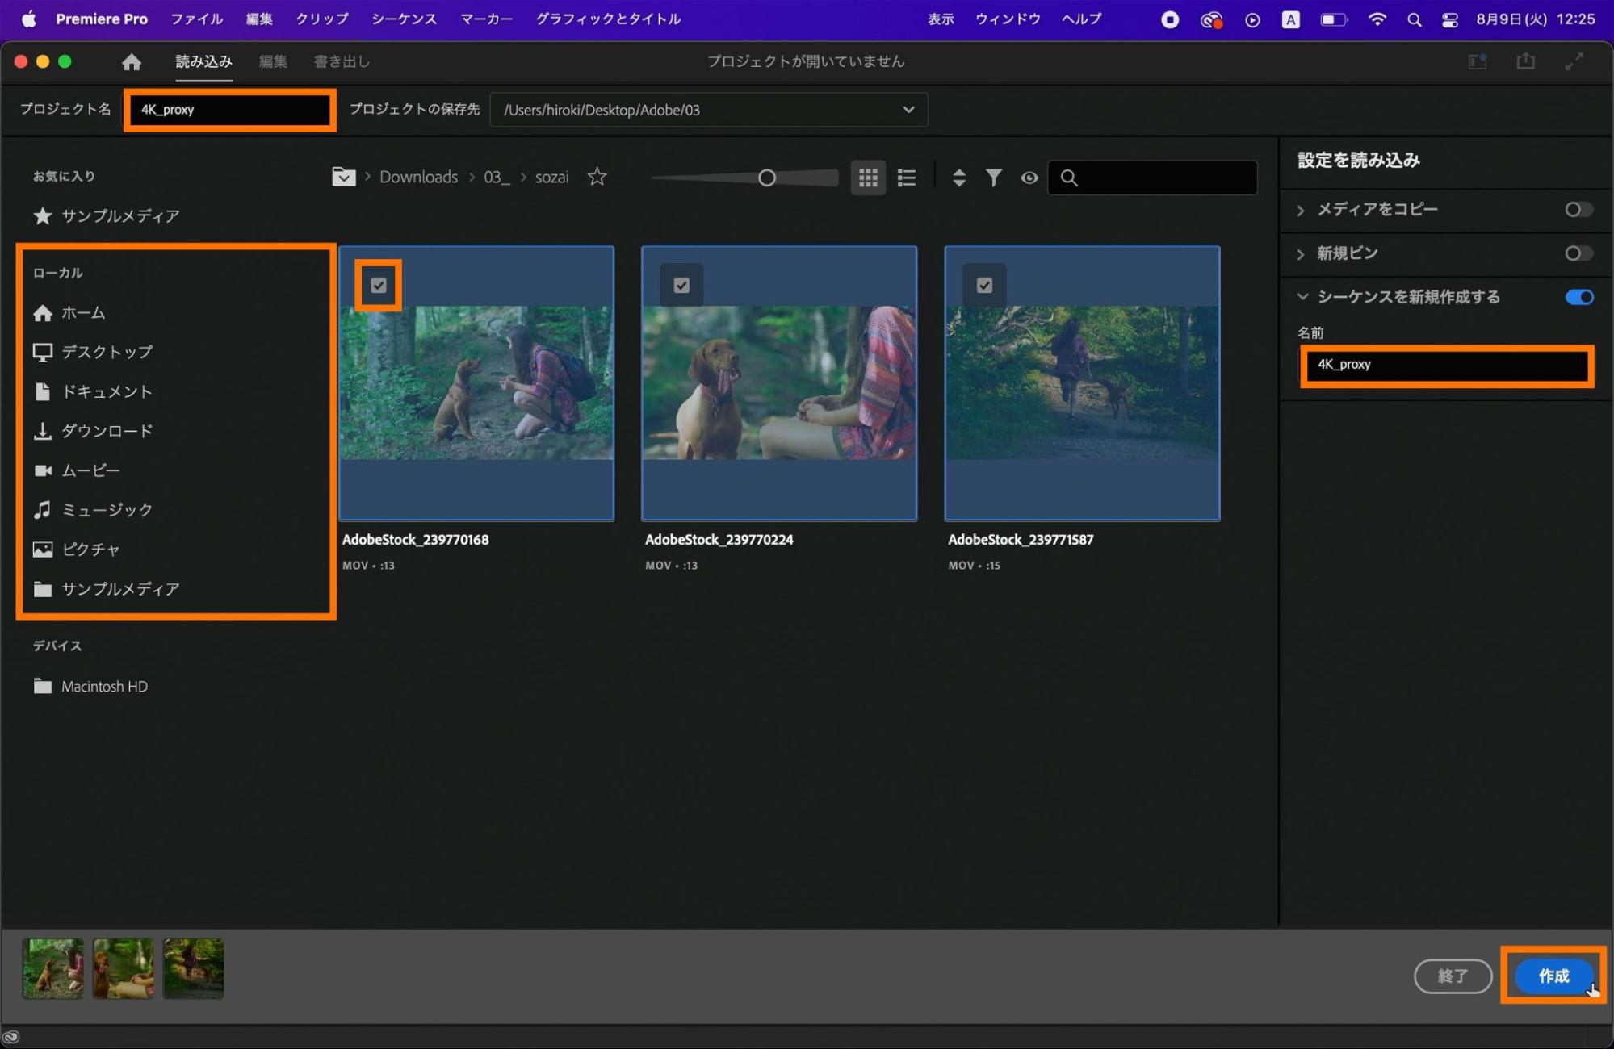
Task: Click the 終了 button
Action: tap(1453, 976)
